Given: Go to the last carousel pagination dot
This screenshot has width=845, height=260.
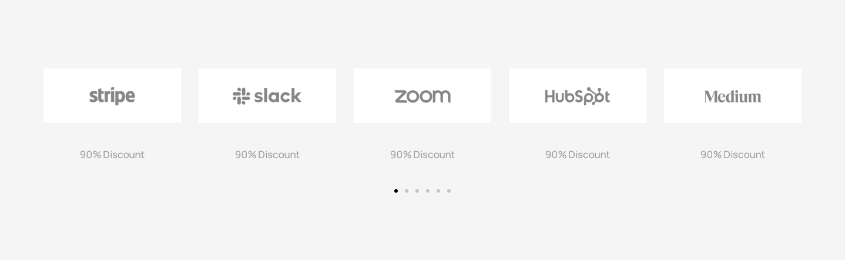Looking at the screenshot, I should 449,191.
